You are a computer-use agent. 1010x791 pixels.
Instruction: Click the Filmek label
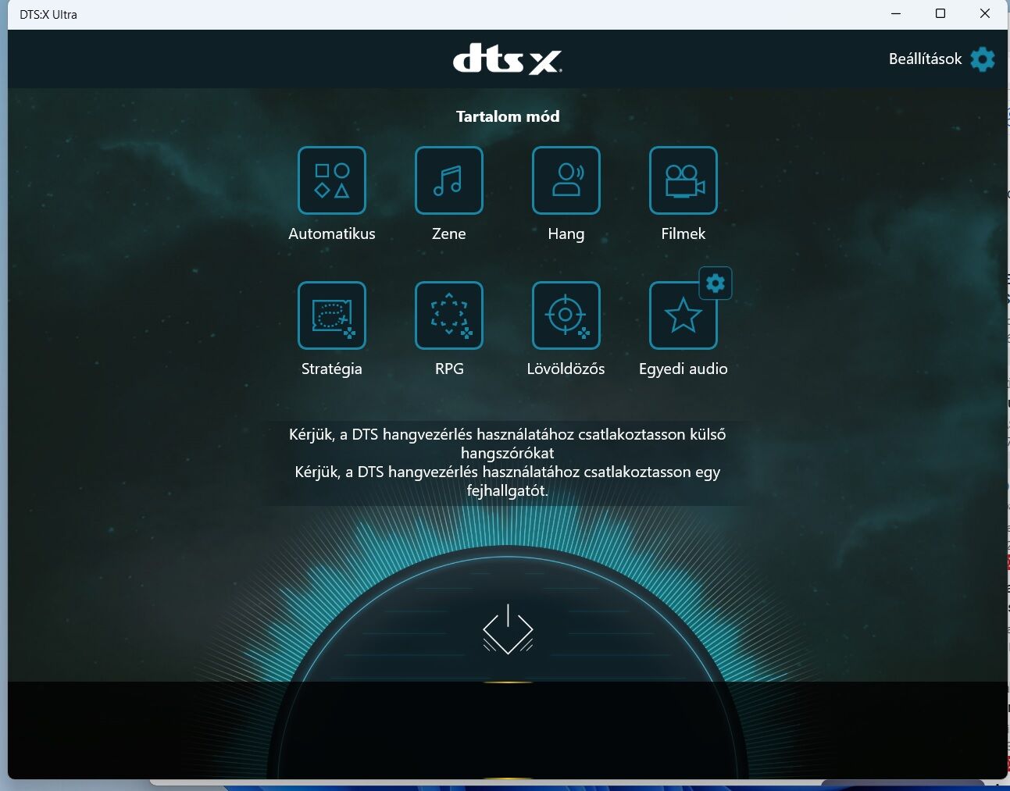pos(683,233)
